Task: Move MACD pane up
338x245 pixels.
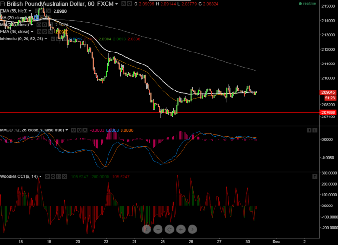Action: [310, 130]
